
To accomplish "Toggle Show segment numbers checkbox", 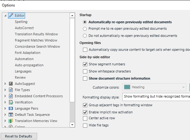I will tap(85, 64).
